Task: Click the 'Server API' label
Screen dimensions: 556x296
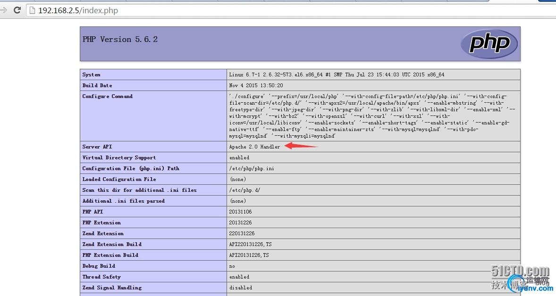Action: tap(97, 147)
